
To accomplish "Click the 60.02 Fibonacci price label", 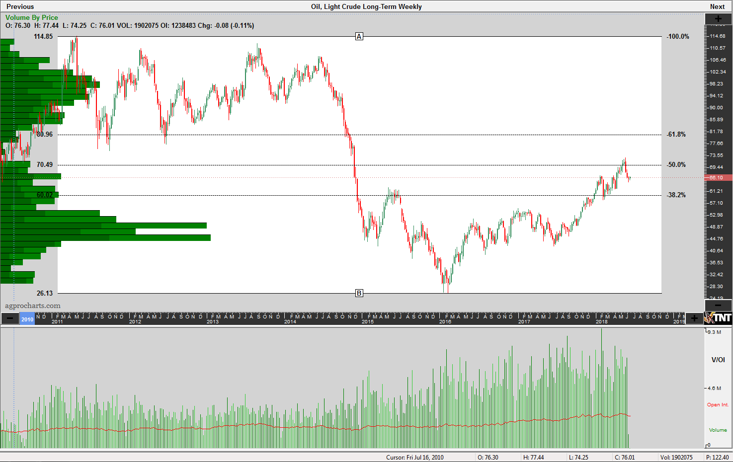I will point(45,195).
